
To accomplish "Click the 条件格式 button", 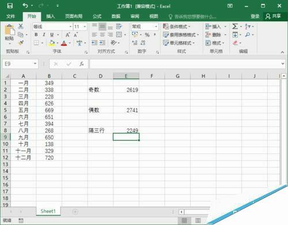I will (x=176, y=27).
